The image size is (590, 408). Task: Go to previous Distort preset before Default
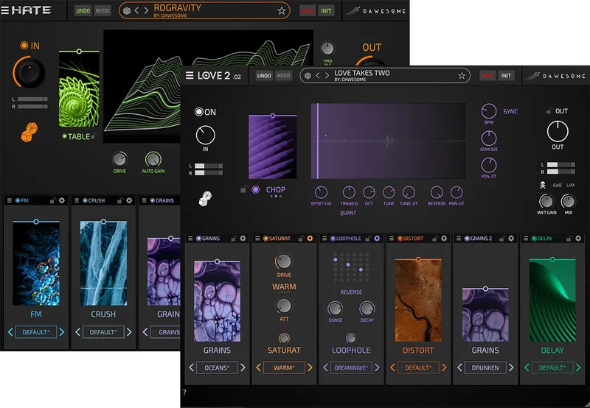tap(392, 367)
